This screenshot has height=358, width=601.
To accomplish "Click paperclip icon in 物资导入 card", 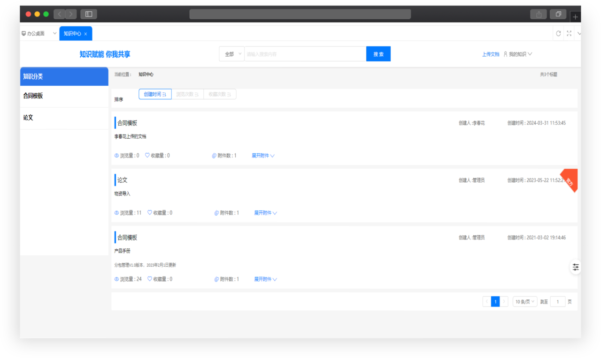I will pyautogui.click(x=216, y=213).
